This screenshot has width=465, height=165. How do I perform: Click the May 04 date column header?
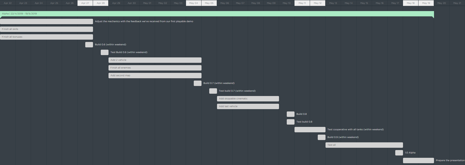[x=194, y=3]
